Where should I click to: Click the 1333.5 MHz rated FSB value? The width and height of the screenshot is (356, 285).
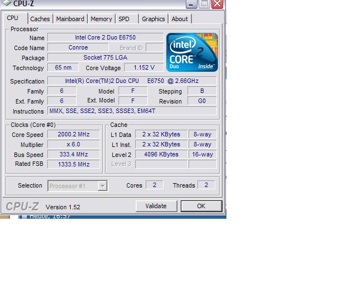point(73,164)
